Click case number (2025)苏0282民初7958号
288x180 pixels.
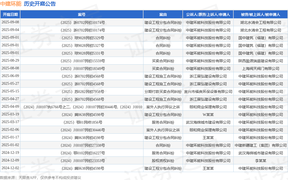[83, 92]
